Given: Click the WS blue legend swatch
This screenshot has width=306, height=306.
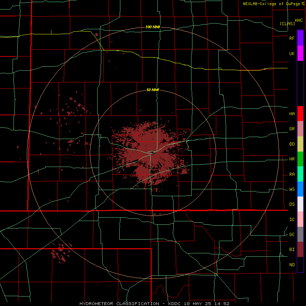Looking at the screenshot, I should pyautogui.click(x=300, y=189).
